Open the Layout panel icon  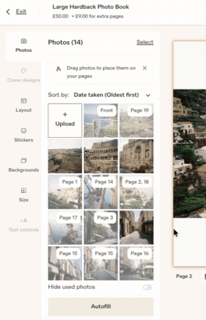(23, 101)
